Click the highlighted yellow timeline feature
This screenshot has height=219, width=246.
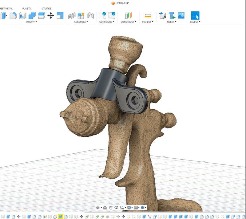61,217
